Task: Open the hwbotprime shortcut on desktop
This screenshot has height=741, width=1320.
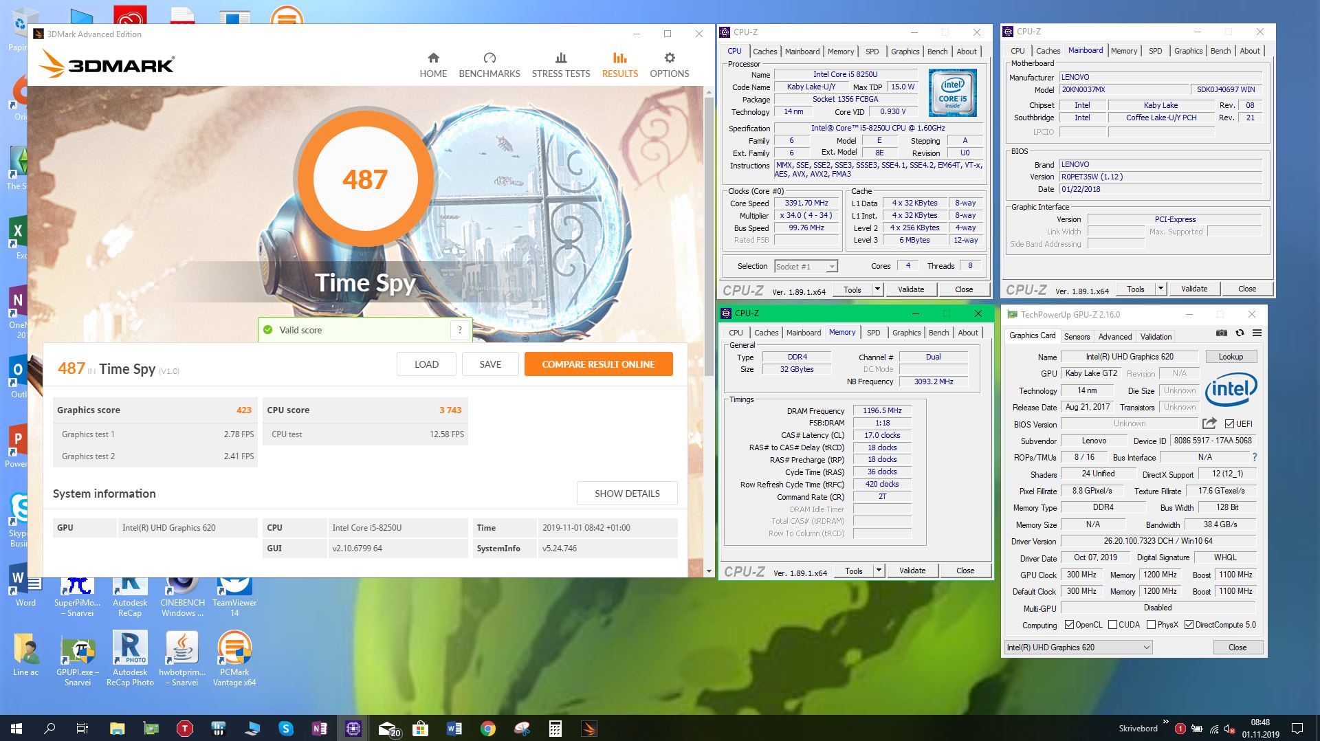Action: [182, 659]
